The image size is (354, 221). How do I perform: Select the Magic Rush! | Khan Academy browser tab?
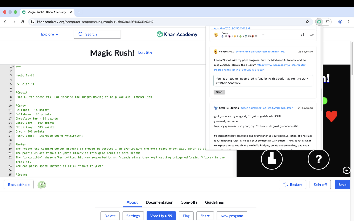click(46, 12)
